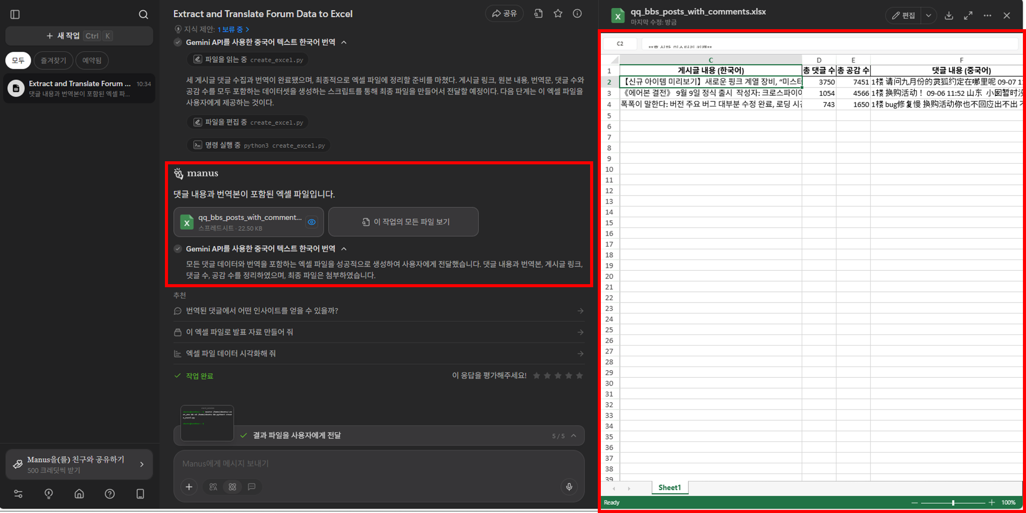The width and height of the screenshot is (1026, 513).
Task: Switch to the 즐겨찾기 filter tab
Action: (53, 60)
